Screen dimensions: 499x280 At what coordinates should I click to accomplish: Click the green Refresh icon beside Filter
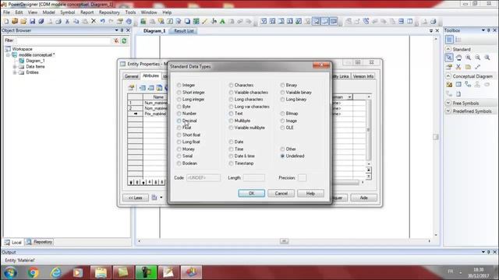(124, 40)
